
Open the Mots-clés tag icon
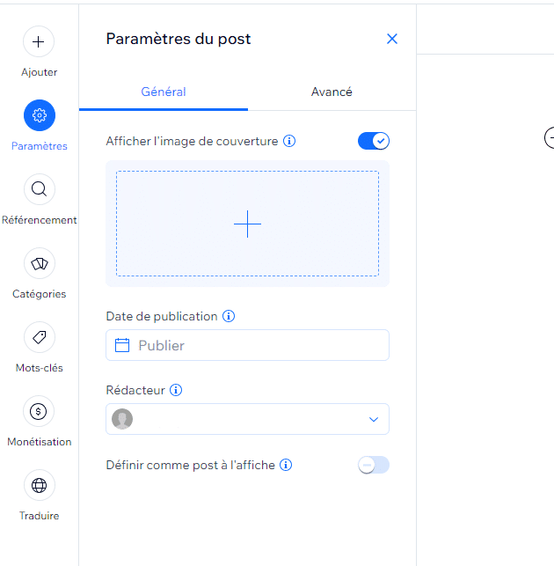[39, 337]
